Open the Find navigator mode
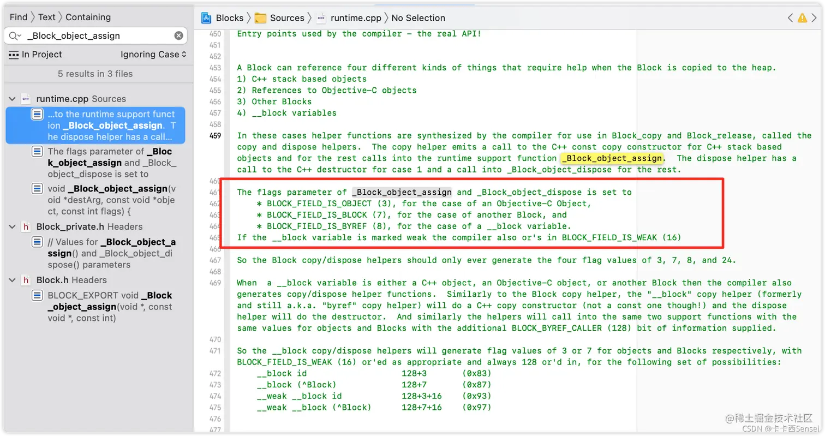This screenshot has height=436, width=825. click(x=19, y=17)
